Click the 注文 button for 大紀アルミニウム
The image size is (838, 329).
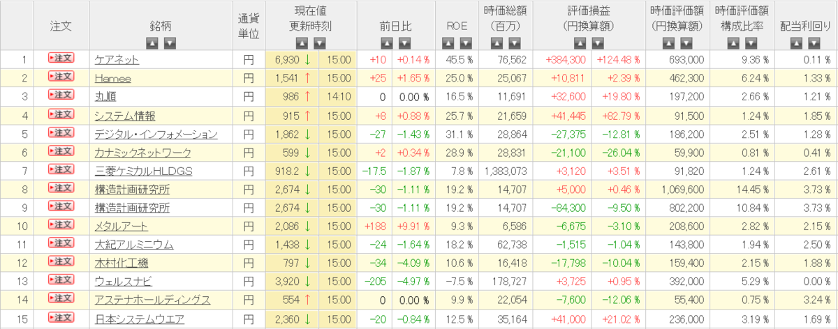61,243
